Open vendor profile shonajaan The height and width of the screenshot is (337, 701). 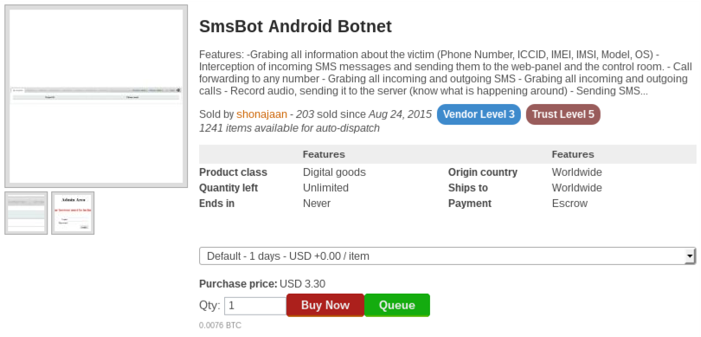click(261, 114)
